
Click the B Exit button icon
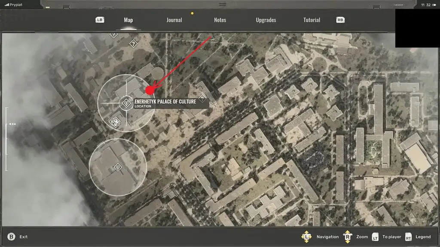point(11,237)
